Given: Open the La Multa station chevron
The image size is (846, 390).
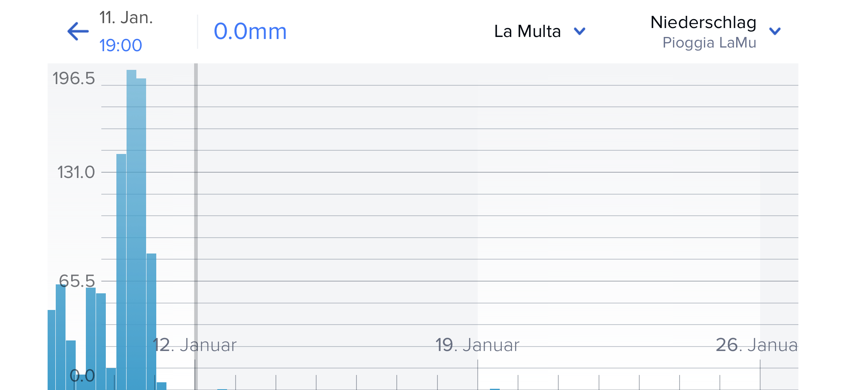Looking at the screenshot, I should [x=579, y=31].
